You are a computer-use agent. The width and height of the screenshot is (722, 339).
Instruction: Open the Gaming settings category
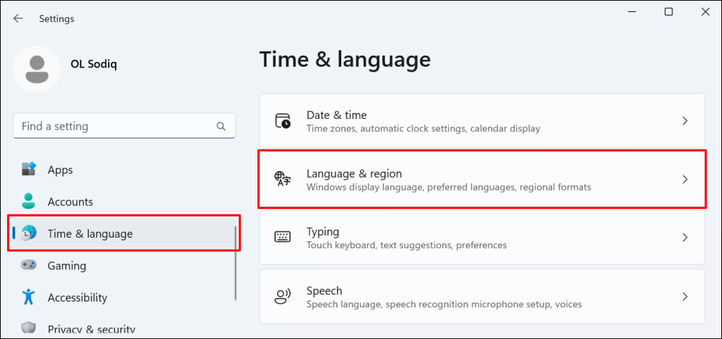67,266
